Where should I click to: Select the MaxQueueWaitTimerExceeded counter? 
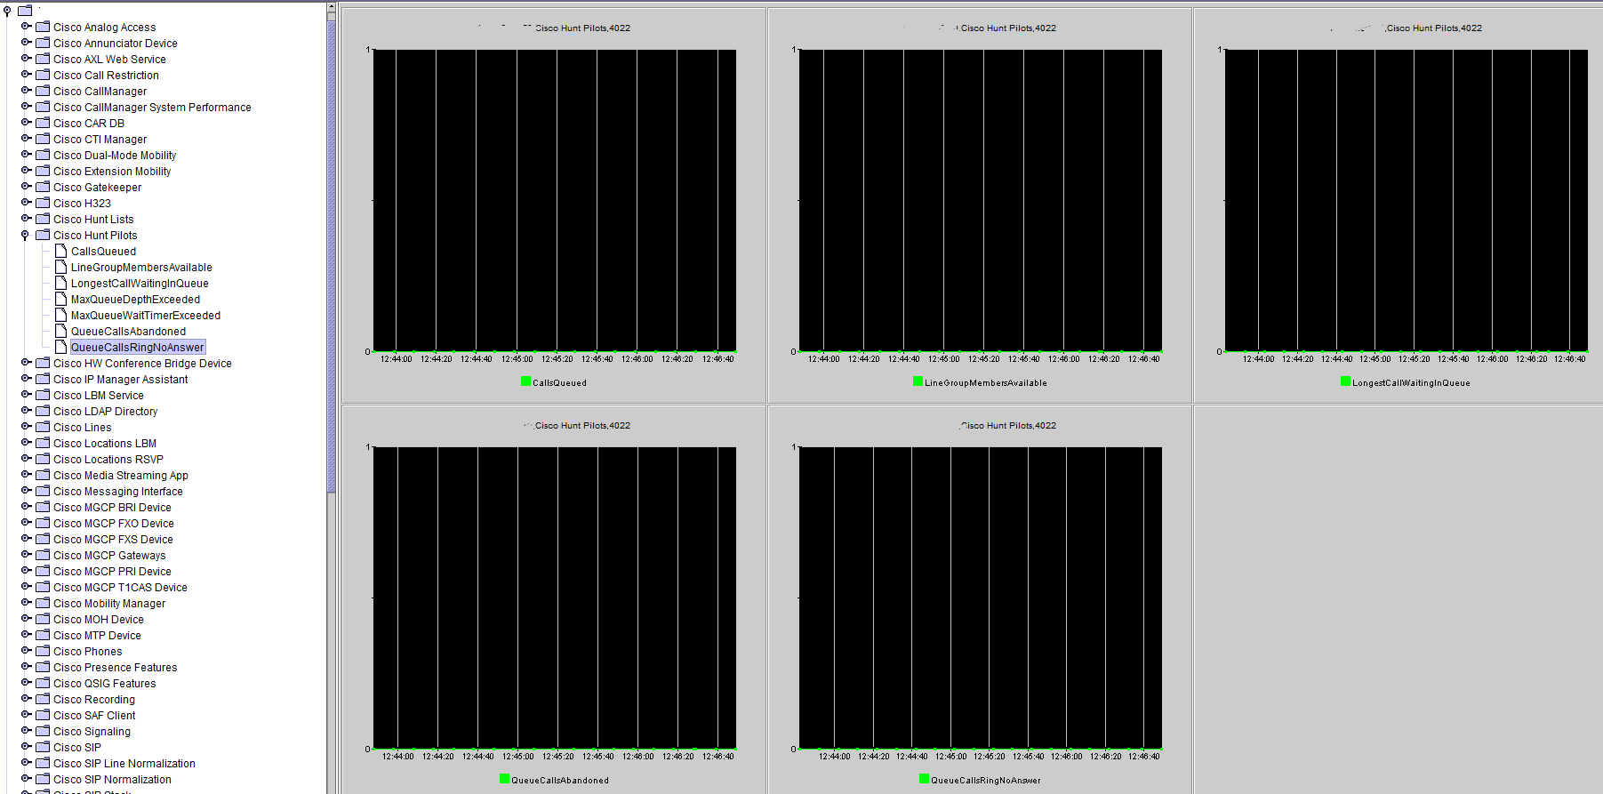pos(146,316)
